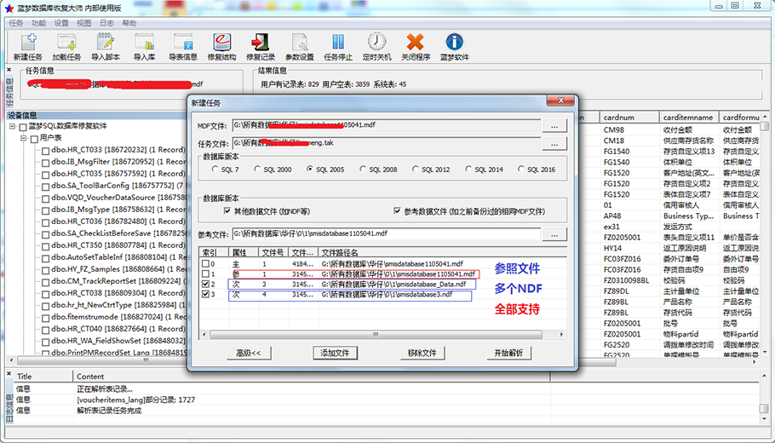The image size is (775, 443).
Task: Open the 任务 menu
Action: click(x=16, y=23)
